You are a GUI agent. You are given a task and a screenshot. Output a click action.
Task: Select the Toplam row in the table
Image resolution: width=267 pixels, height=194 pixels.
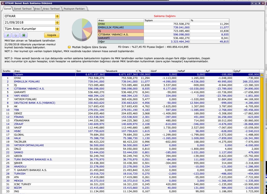[131, 75]
